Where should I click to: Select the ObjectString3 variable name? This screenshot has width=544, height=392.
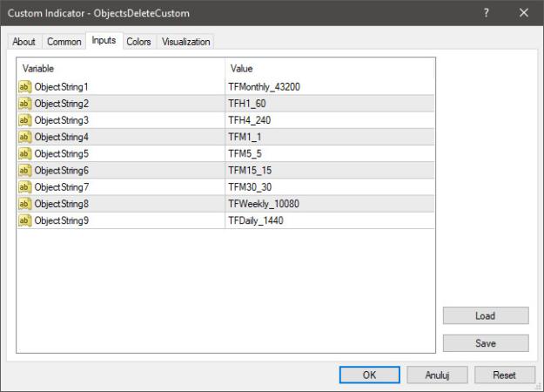(62, 120)
